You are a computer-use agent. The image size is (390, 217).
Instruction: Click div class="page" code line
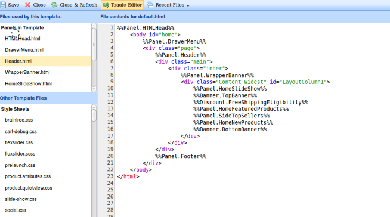point(171,48)
